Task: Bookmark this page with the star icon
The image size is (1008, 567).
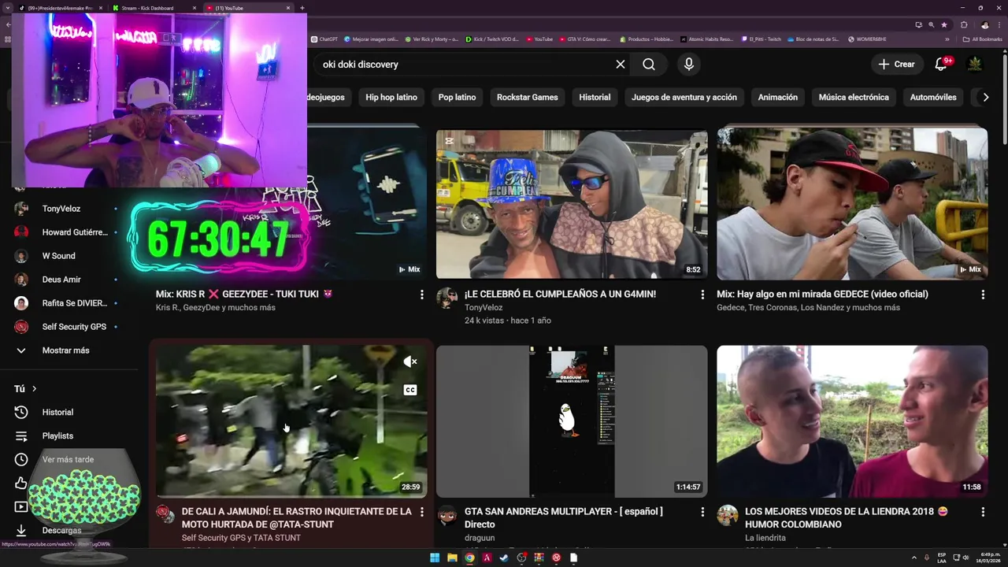Action: pos(944,24)
